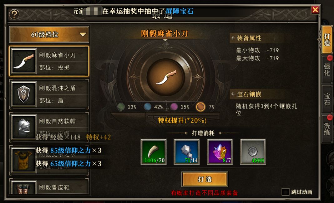The image size is (334, 203).
Task: Select 刚毅混沌之盾 shield item
Action: tap(49, 94)
